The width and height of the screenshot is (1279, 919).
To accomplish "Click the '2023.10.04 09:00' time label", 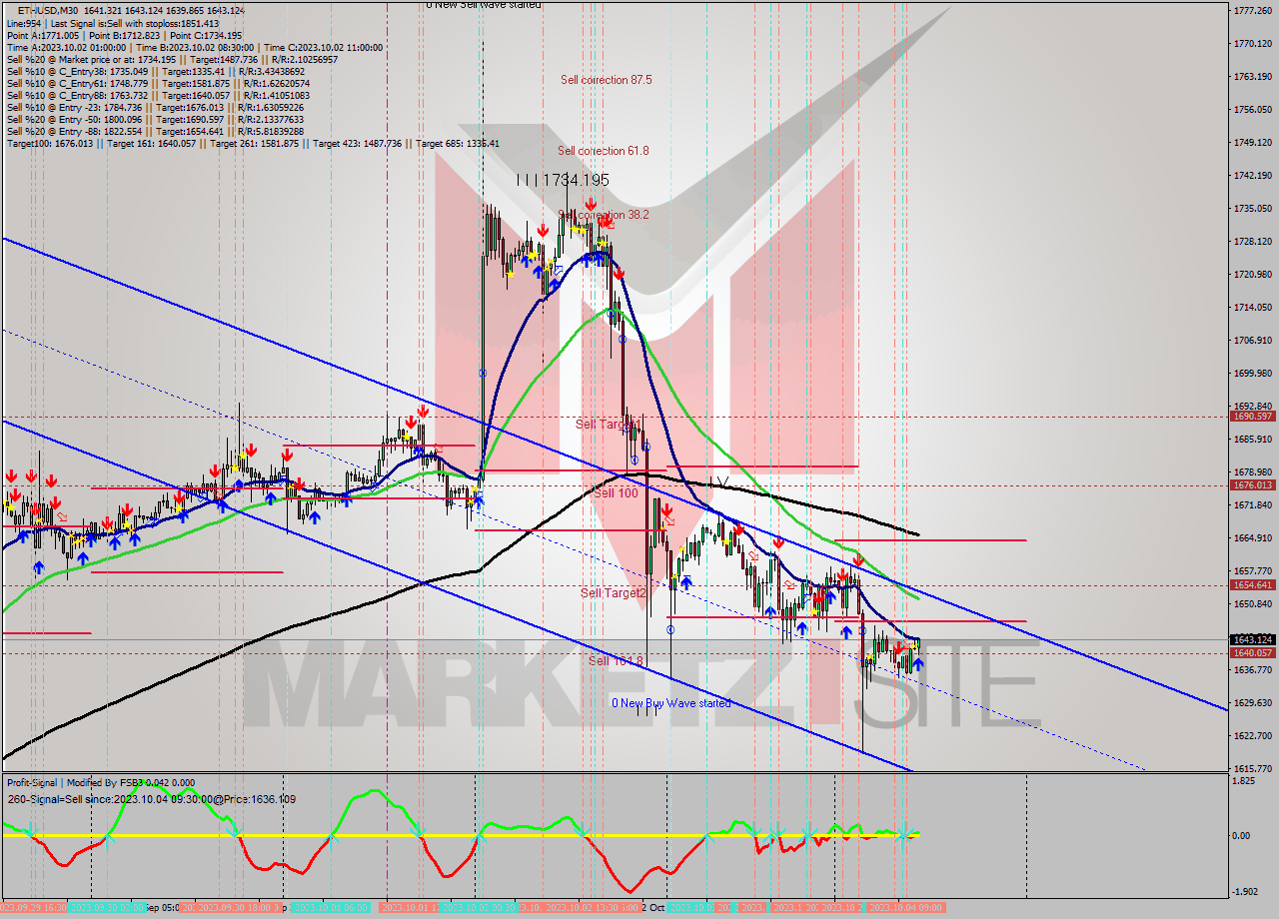I will [x=904, y=907].
